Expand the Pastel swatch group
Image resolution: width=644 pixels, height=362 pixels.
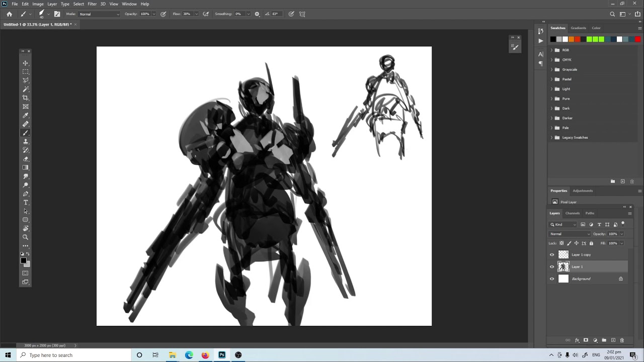coord(551,79)
